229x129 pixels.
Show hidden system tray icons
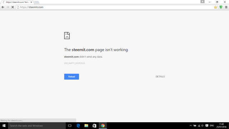pos(191,126)
